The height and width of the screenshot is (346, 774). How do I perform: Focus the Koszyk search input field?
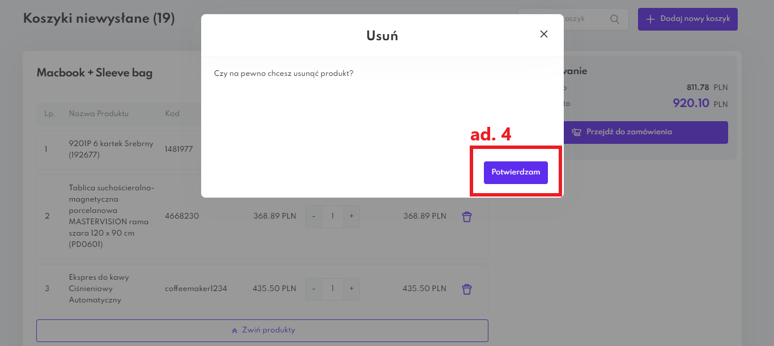pos(584,19)
